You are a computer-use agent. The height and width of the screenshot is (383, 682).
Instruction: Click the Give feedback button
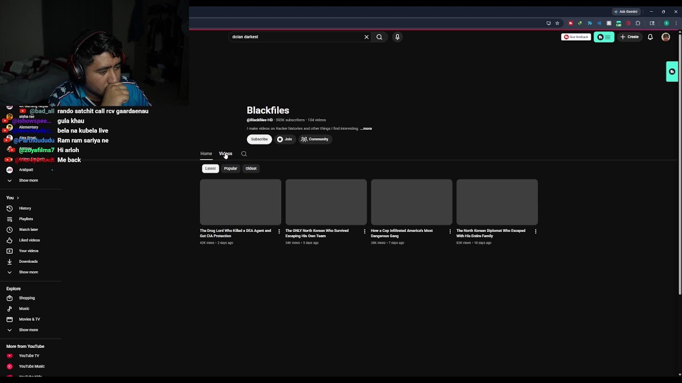click(x=576, y=37)
